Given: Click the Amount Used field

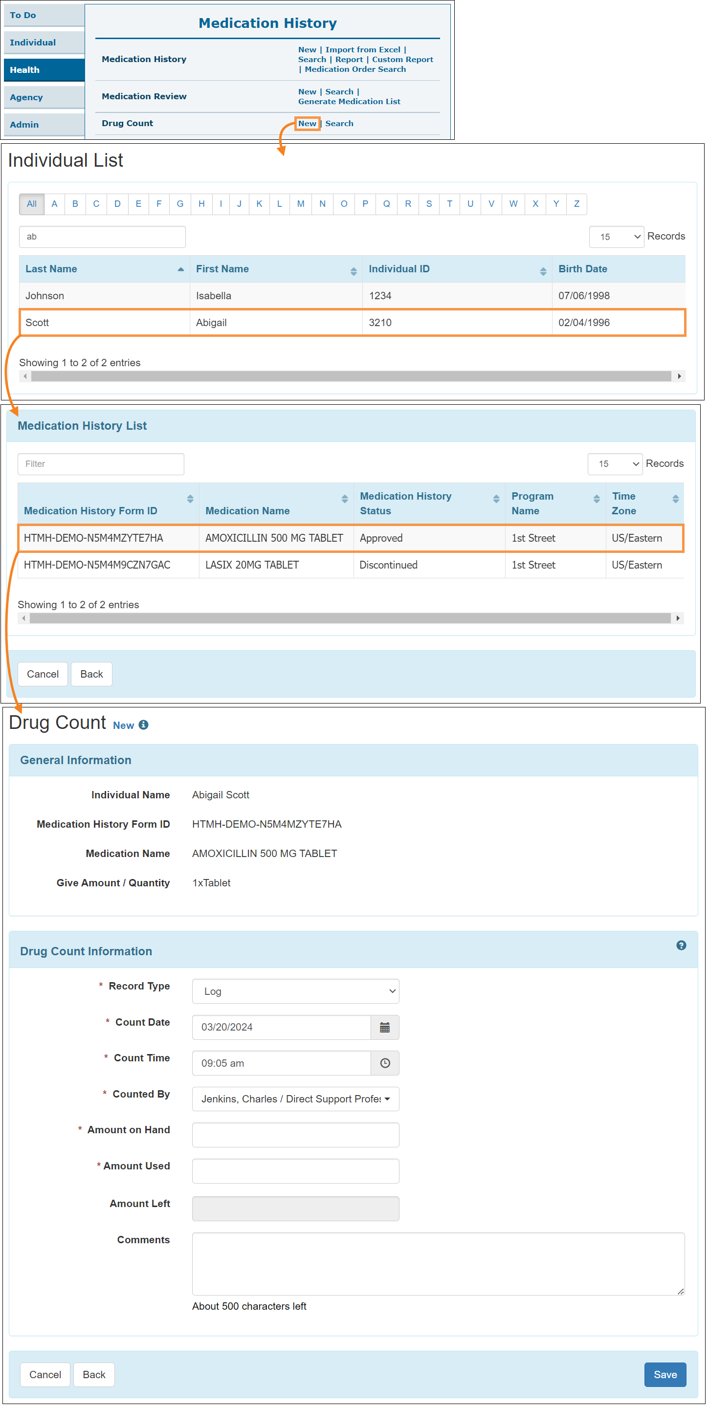Looking at the screenshot, I should [295, 1171].
